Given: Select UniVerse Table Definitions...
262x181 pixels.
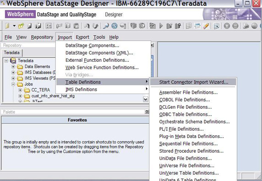Looking at the screenshot, I should point(193,173).
